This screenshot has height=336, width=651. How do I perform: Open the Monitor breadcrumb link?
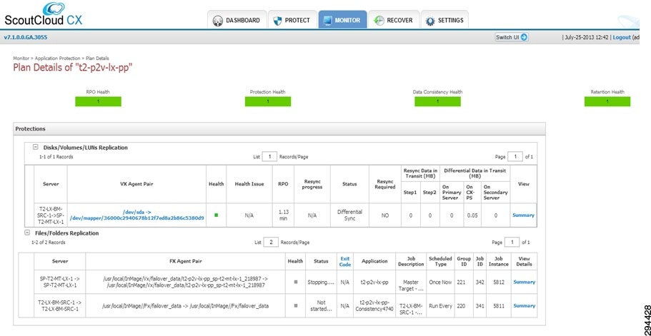[x=21, y=58]
